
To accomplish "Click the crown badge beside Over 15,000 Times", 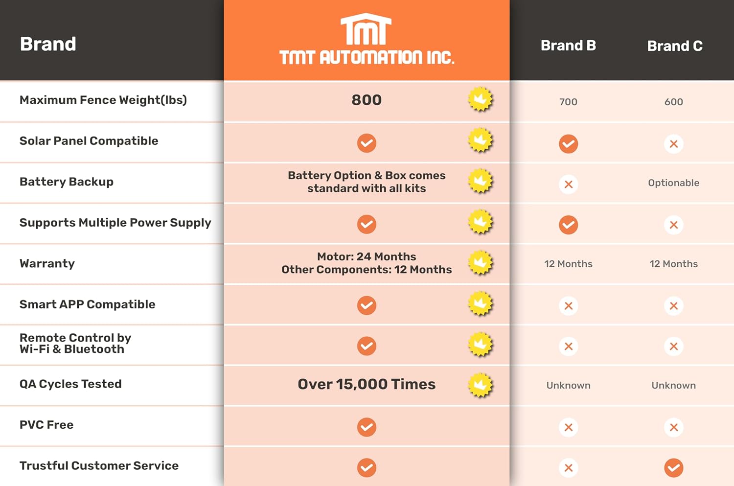I will pyautogui.click(x=480, y=385).
